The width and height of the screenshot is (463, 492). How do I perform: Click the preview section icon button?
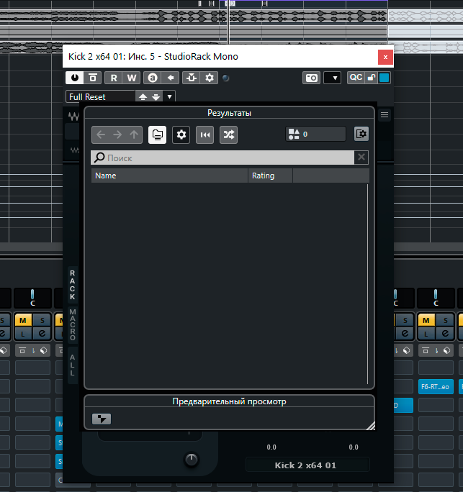click(x=102, y=419)
